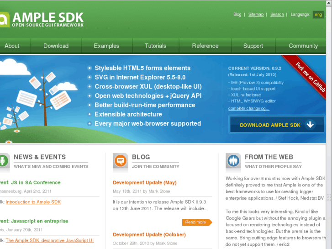Open the eng language selector
The height and width of the screenshot is (249, 332).
318,15
